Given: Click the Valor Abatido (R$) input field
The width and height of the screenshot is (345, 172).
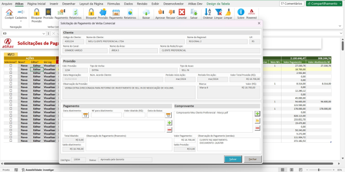Looking at the screenshot, I should pyautogui.click(x=134, y=115).
